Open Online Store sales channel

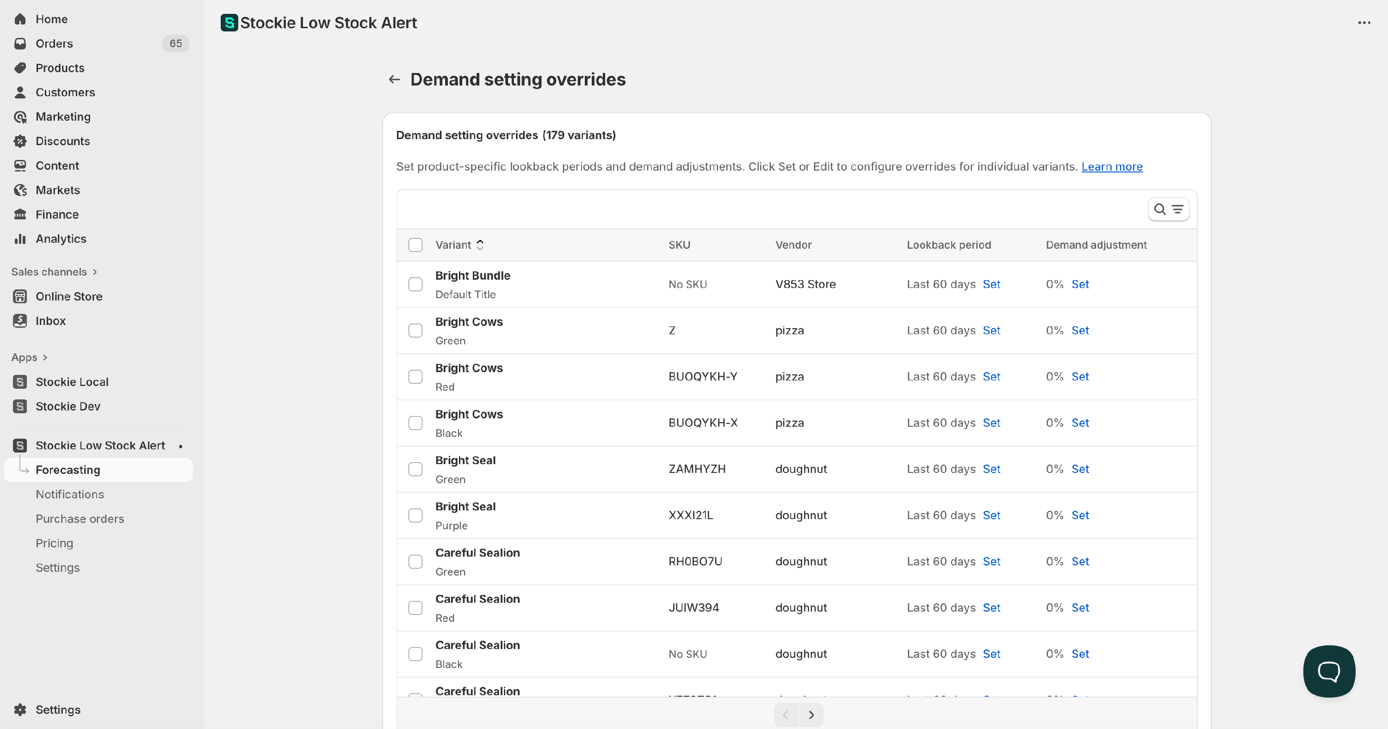68,296
